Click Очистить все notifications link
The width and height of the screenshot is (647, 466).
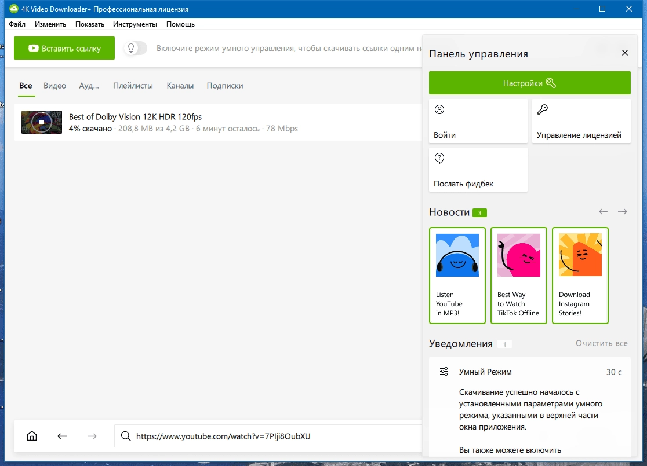point(602,343)
